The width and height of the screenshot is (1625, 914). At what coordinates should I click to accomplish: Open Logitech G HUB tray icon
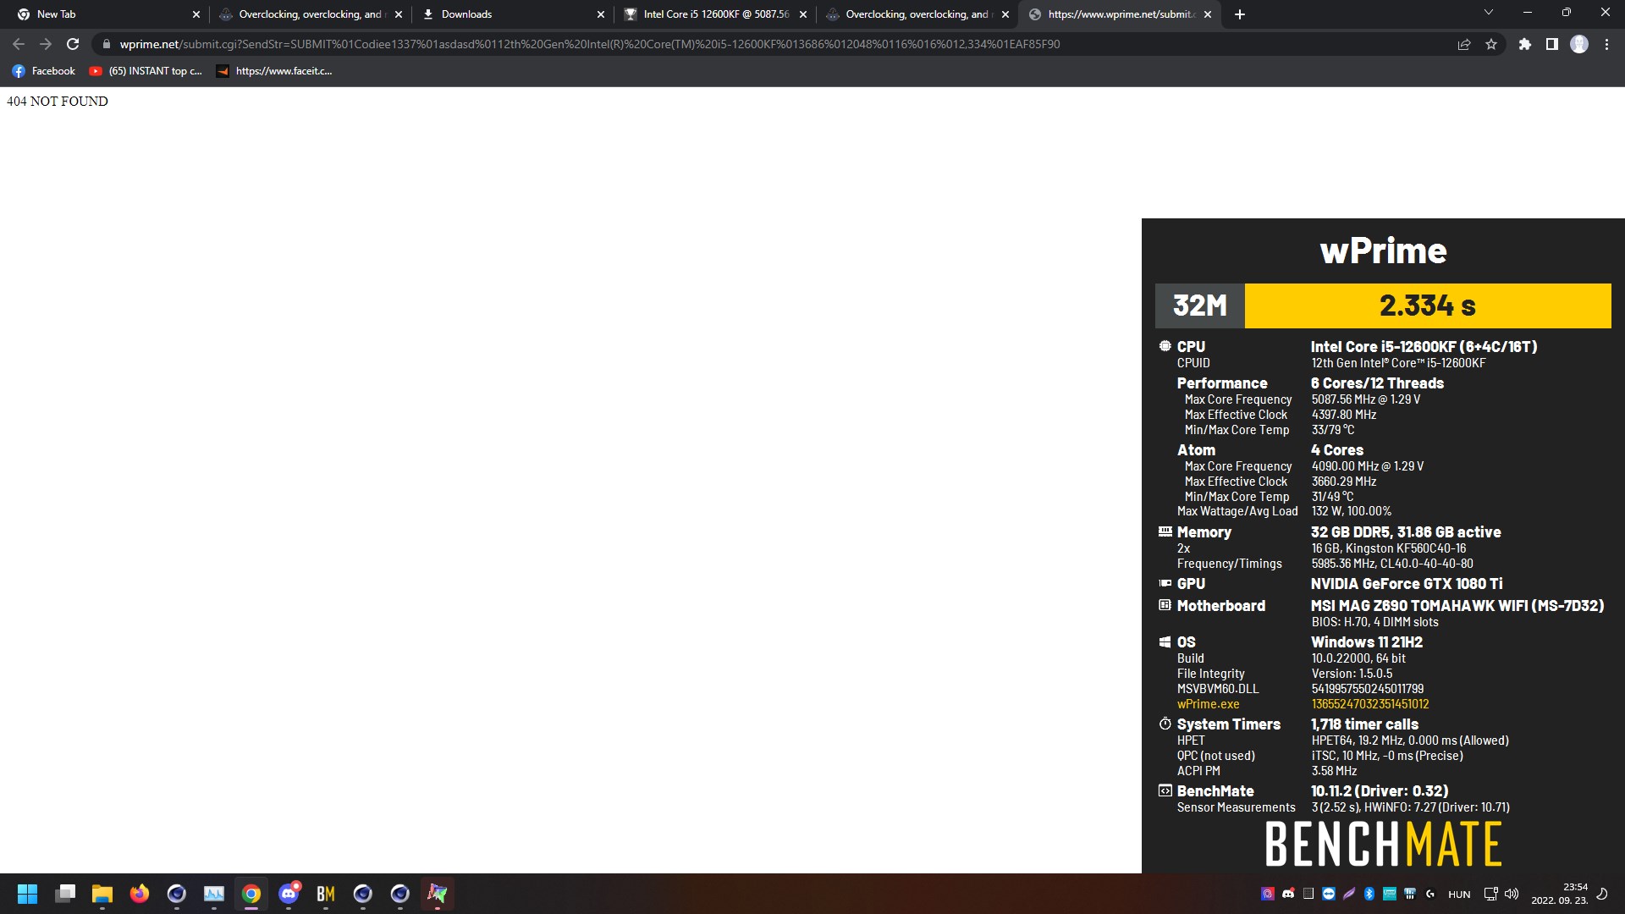pos(1430,894)
